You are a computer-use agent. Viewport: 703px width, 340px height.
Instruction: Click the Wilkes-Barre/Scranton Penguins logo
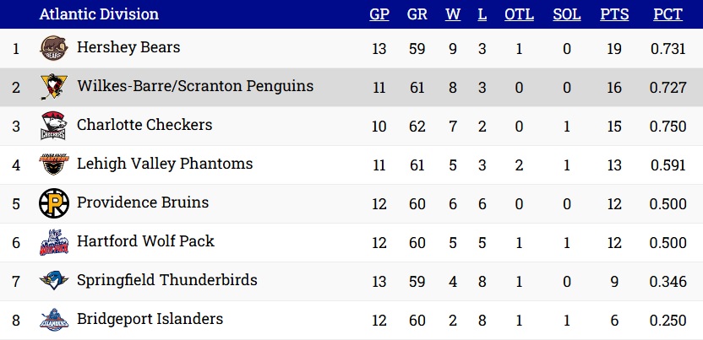coord(54,87)
